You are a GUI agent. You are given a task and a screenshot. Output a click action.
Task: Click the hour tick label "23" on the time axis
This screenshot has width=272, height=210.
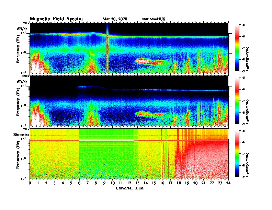pos(220,183)
